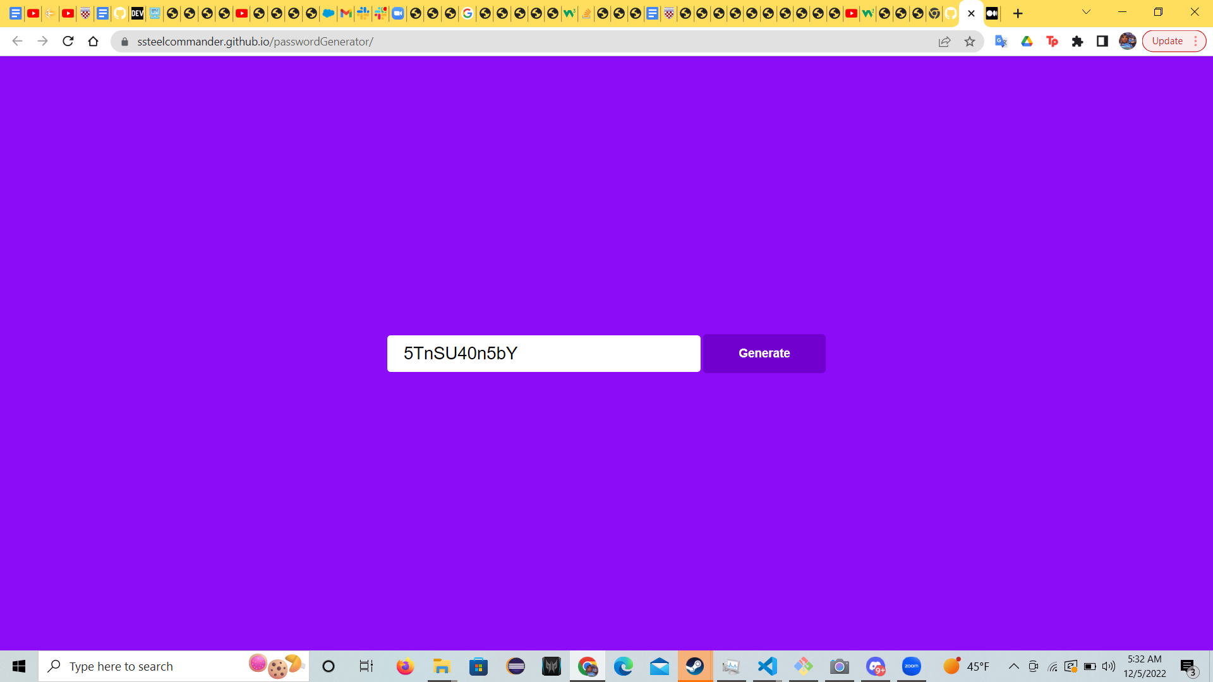
Task: Open the W3Schools bookmark
Action: (x=569, y=13)
